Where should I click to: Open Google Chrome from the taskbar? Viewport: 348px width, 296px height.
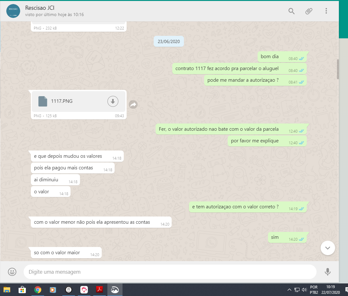tap(38, 290)
